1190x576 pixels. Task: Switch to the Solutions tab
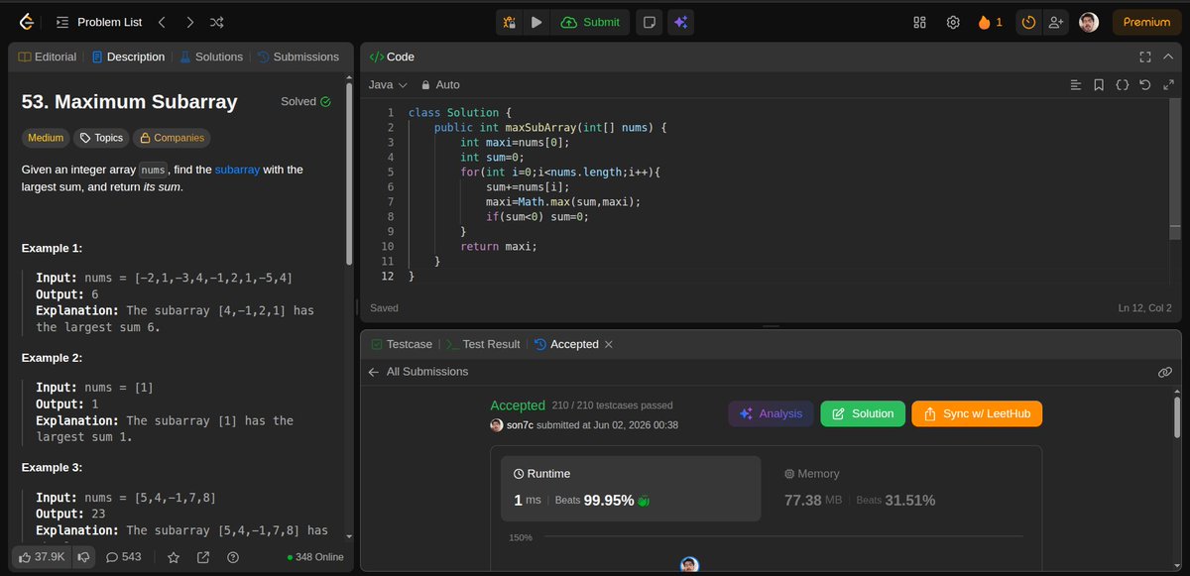[x=211, y=57]
